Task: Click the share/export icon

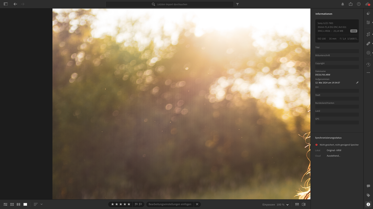Action: (351, 4)
